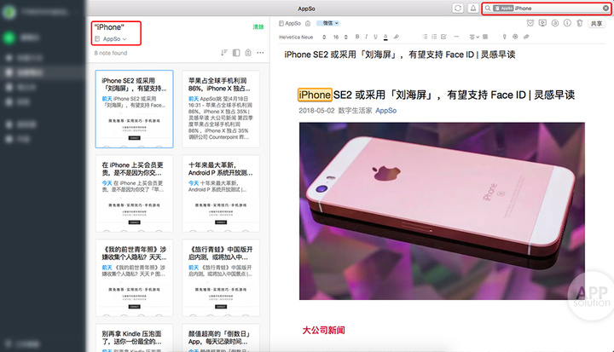This screenshot has width=614, height=352.
Task: Open the 颜值超高的倒数日 note card
Action: tap(221, 338)
